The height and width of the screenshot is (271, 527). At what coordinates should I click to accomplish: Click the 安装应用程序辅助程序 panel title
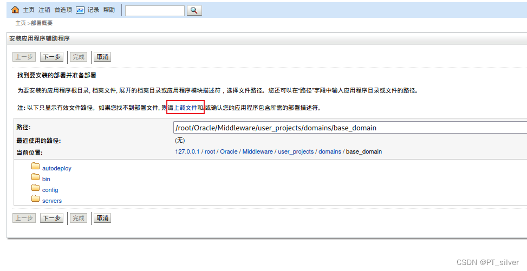[x=40, y=38]
